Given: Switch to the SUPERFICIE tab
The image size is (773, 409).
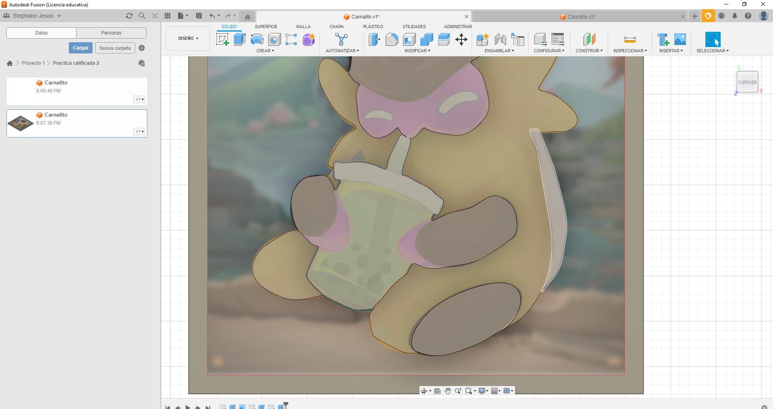Looking at the screenshot, I should tap(266, 27).
